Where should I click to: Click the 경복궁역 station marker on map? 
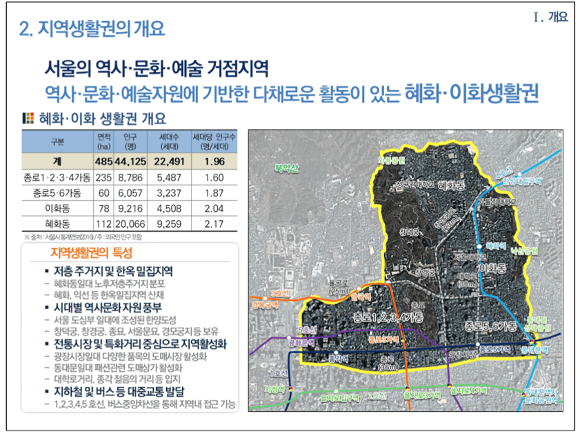[x=265, y=298]
